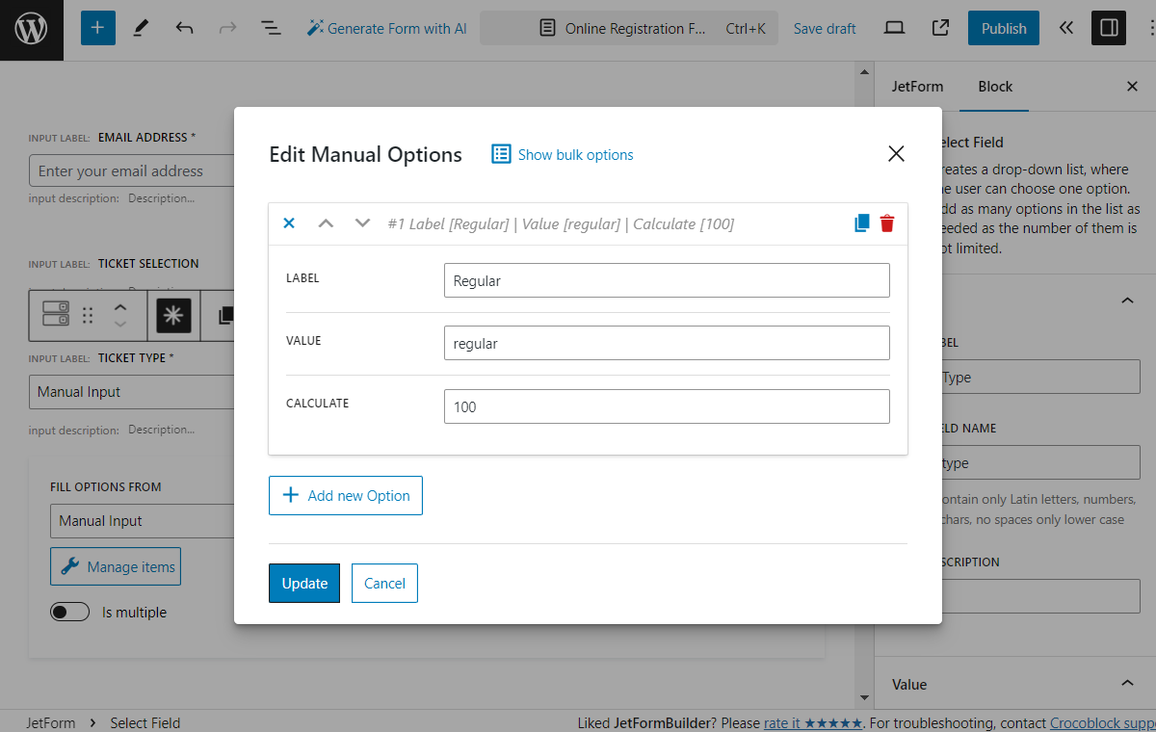
Task: Open the document overview list view
Action: point(271,28)
